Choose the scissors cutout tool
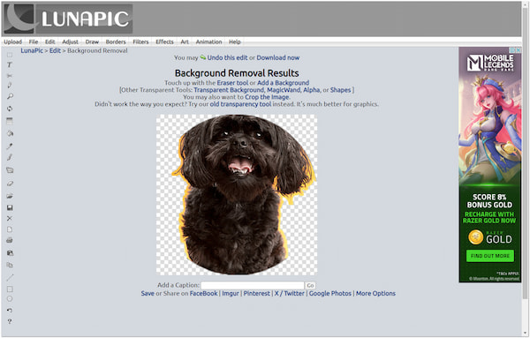The height and width of the screenshot is (338, 530). click(x=10, y=75)
